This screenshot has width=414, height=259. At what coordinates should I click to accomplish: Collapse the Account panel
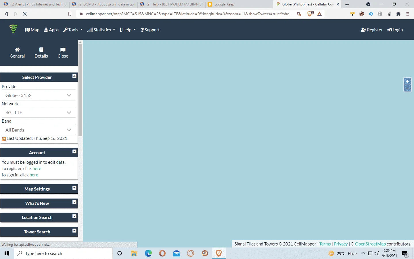pyautogui.click(x=74, y=152)
